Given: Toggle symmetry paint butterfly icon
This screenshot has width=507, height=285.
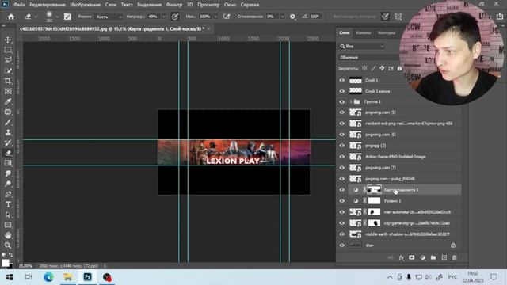Looking at the screenshot, I should (x=398, y=17).
